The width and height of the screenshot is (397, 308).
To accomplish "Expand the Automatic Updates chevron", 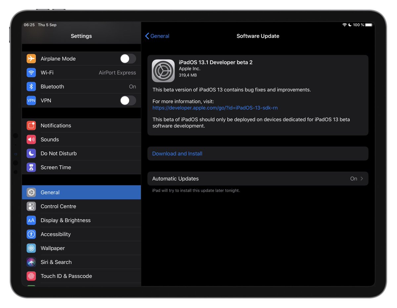I will click(363, 178).
